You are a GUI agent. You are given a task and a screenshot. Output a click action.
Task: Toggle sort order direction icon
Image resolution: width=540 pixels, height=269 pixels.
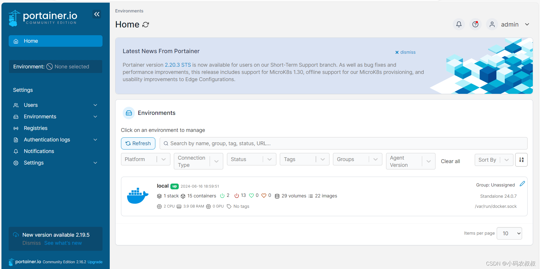521,160
